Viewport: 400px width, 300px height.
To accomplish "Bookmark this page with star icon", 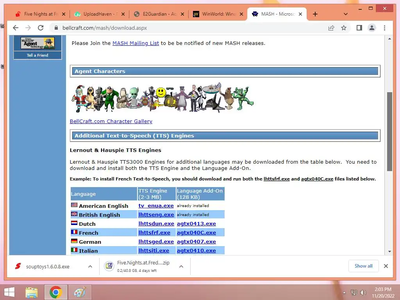I will tap(344, 28).
